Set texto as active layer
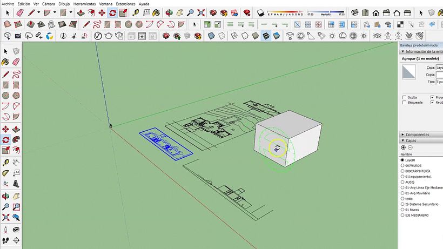The image size is (443, 249). click(402, 198)
